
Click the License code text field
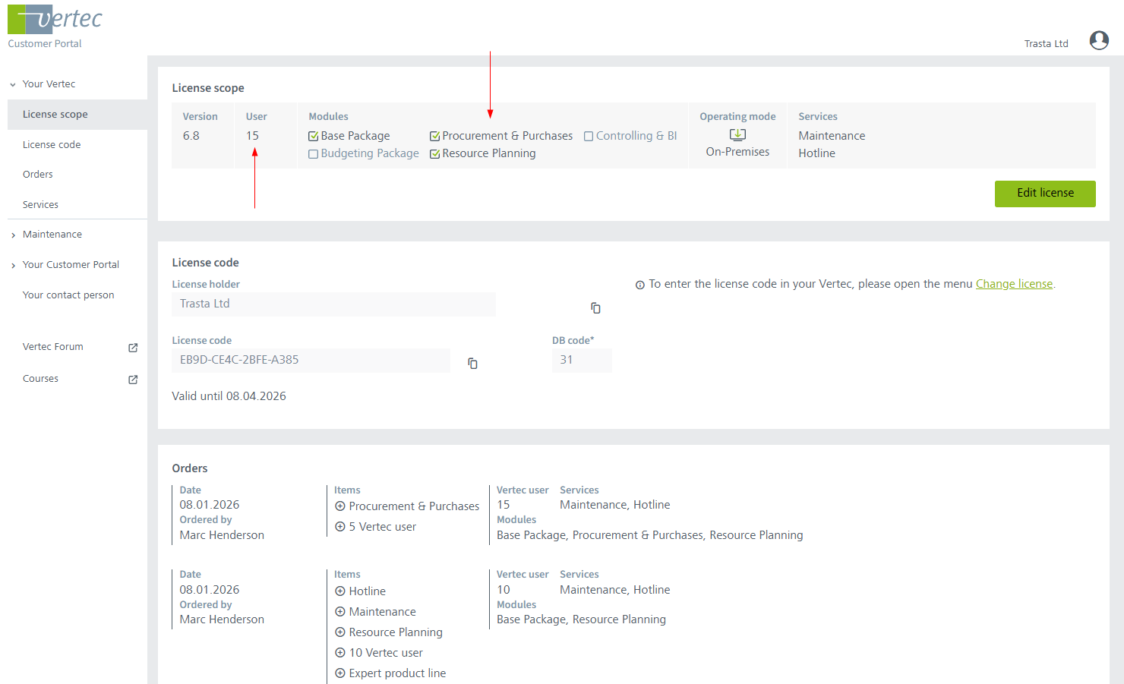[311, 361]
